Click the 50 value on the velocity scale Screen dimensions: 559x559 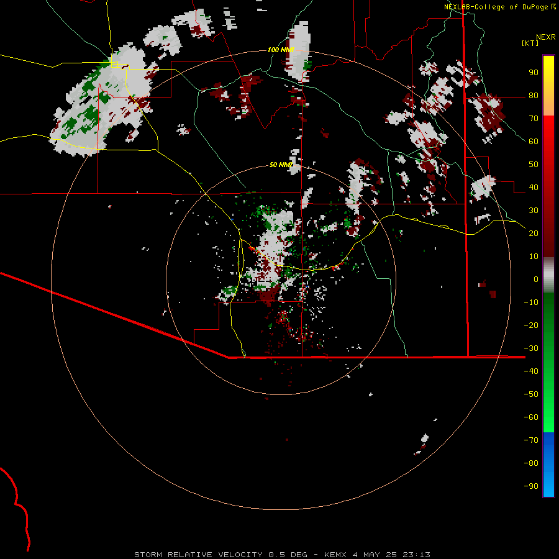tap(534, 165)
